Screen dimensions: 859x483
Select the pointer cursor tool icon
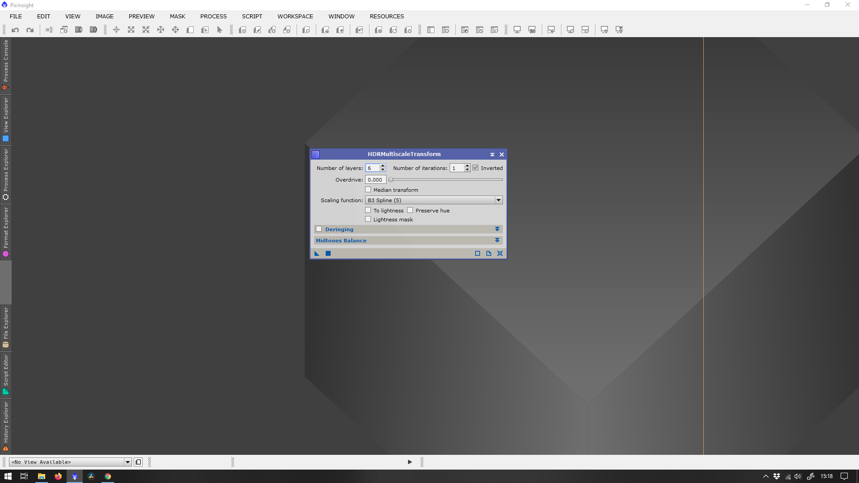220,30
